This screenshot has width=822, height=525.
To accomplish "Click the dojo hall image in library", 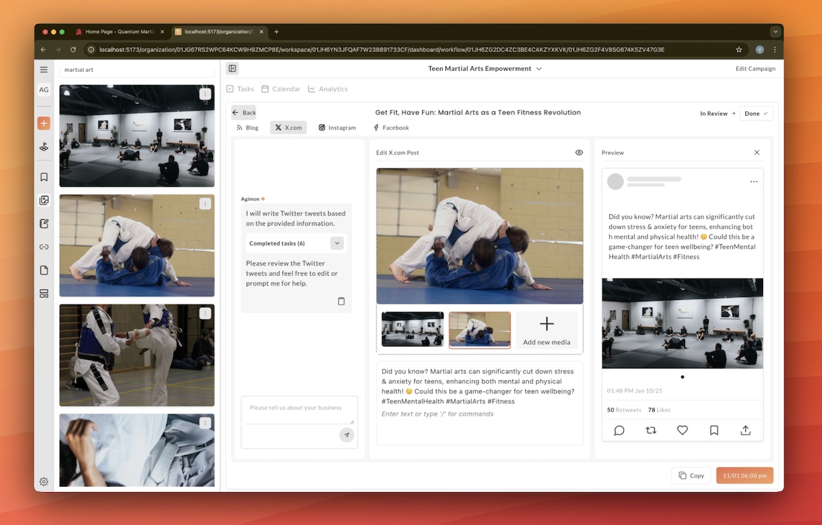I will point(137,136).
